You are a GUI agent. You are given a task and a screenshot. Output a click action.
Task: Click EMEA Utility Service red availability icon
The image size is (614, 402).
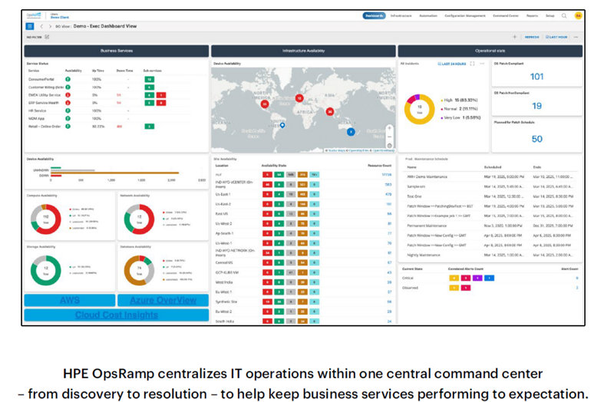tap(68, 94)
